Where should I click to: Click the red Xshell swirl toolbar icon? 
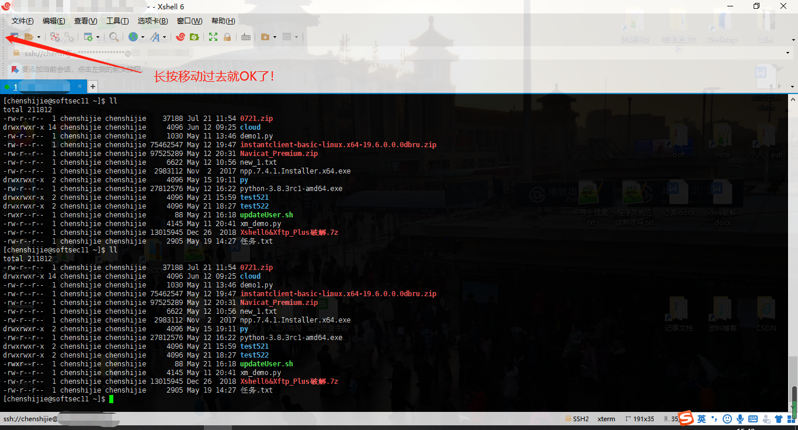point(181,37)
